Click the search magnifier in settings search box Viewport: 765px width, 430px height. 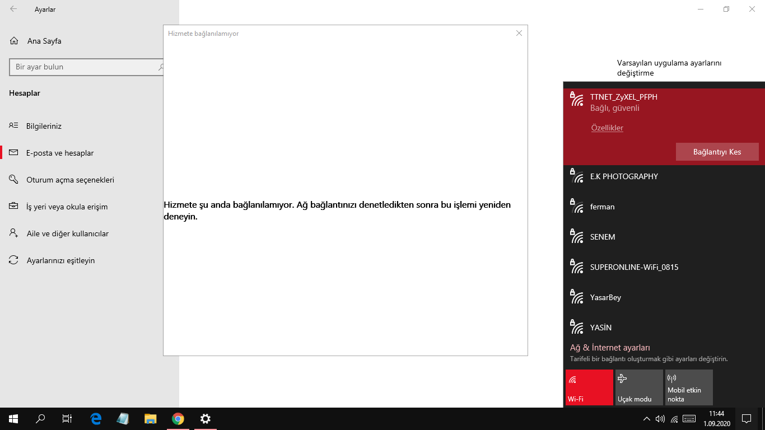click(161, 67)
